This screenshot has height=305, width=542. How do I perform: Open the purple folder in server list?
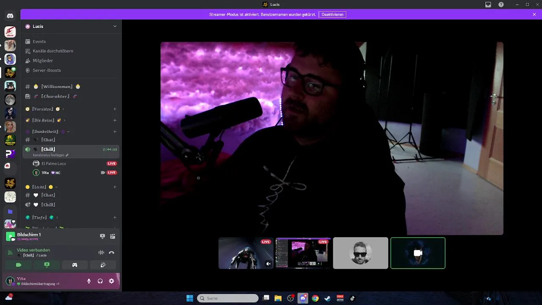[x=10, y=211]
